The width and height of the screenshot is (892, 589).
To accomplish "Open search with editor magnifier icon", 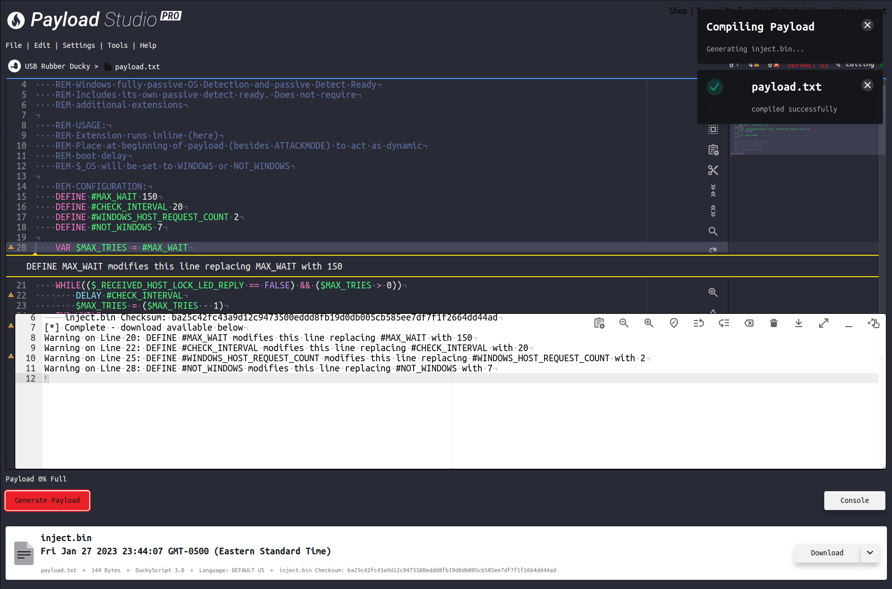I will (x=713, y=231).
